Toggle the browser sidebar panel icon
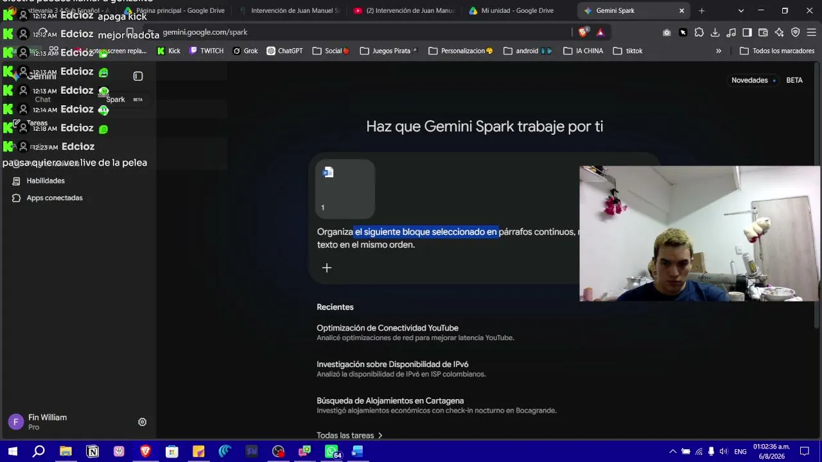Viewport: 822px width, 462px height. [747, 33]
